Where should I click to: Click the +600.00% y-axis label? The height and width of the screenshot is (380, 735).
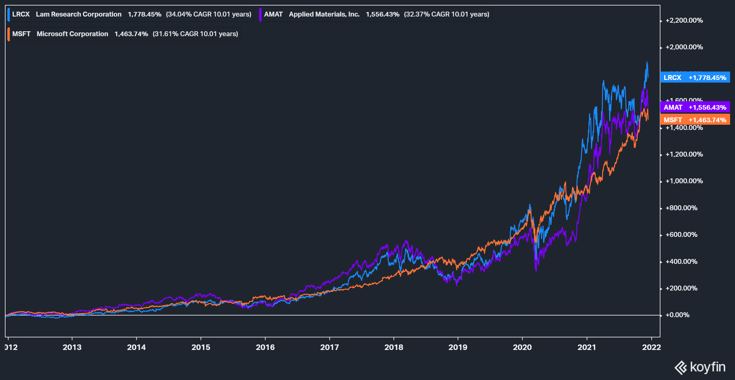(x=681, y=235)
